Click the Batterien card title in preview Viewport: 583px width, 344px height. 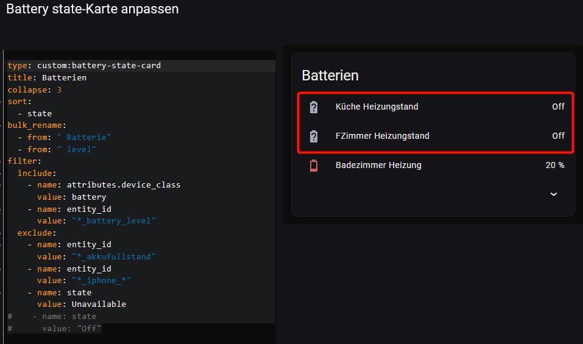point(330,75)
